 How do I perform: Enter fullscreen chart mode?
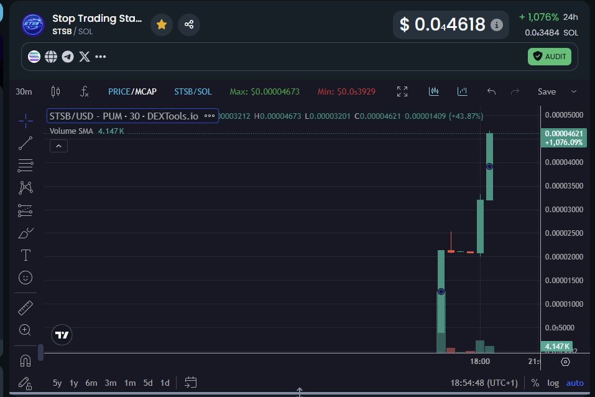402,91
